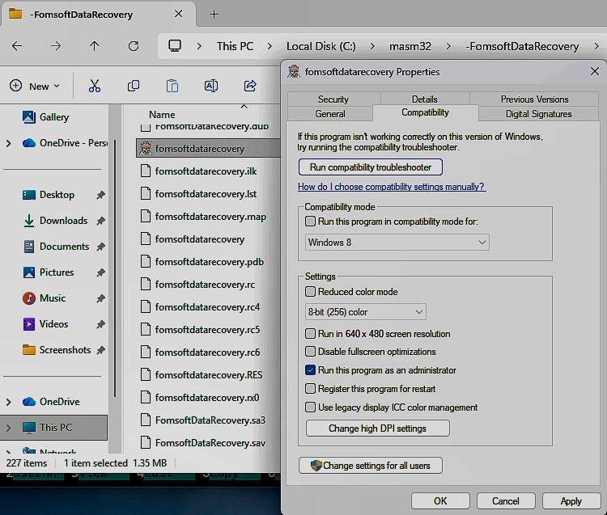Switch to the Security tab
This screenshot has width=607, height=515.
pyautogui.click(x=333, y=99)
